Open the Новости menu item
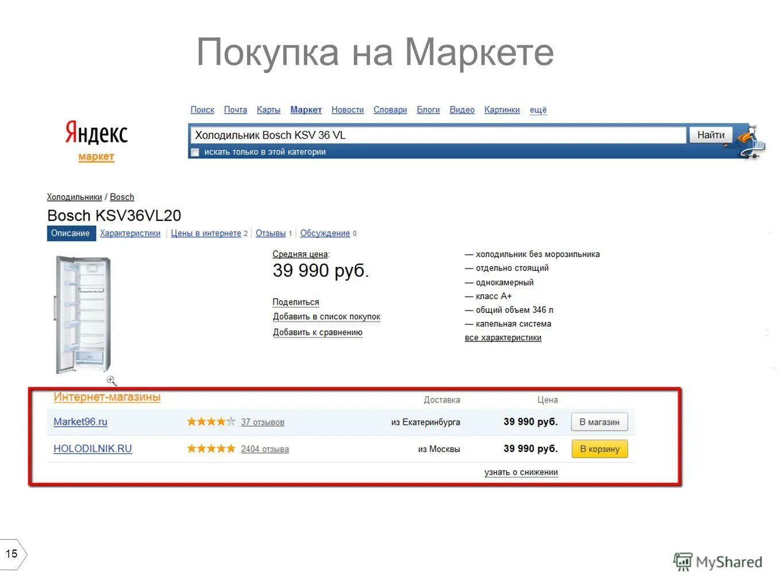Screen dimensions: 784x588 (347, 109)
